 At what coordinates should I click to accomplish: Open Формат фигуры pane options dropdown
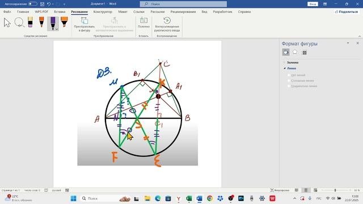[348, 43]
